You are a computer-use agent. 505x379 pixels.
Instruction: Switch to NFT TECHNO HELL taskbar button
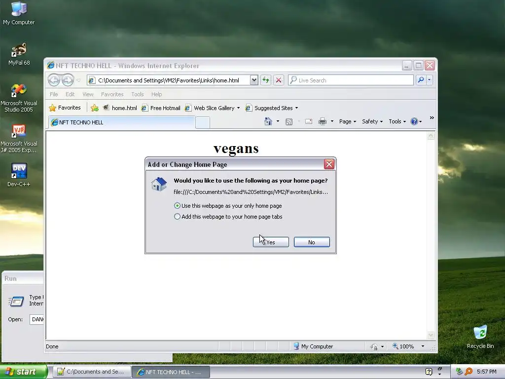[171, 372]
